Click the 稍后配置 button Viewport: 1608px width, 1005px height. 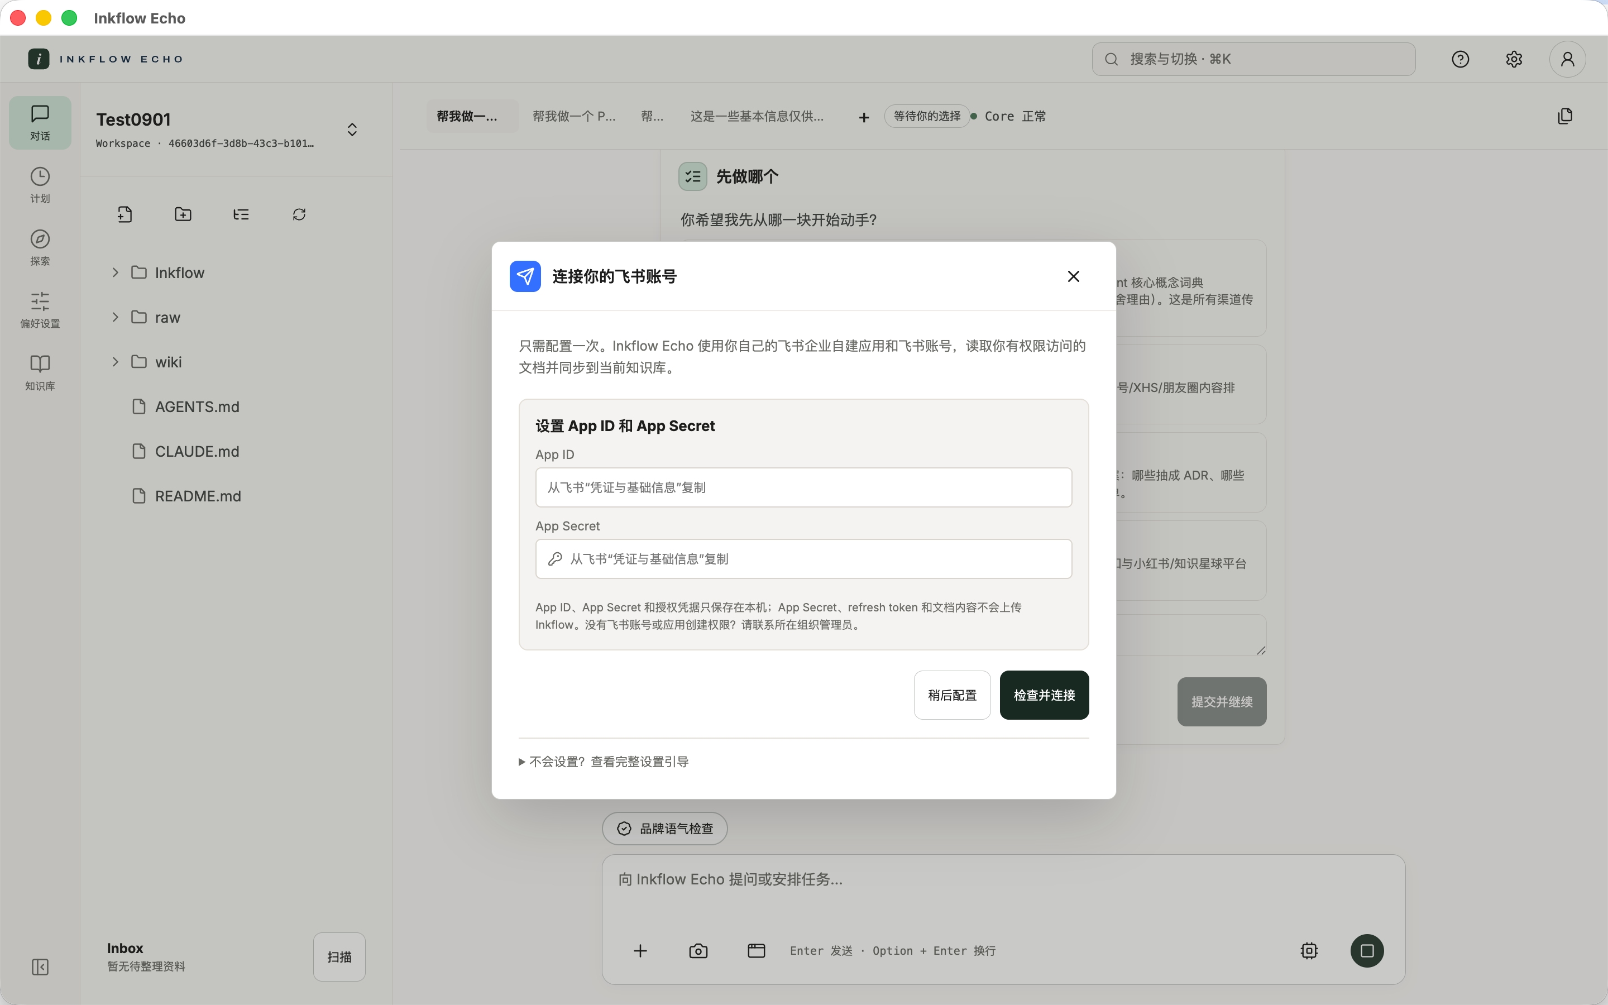tap(952, 695)
